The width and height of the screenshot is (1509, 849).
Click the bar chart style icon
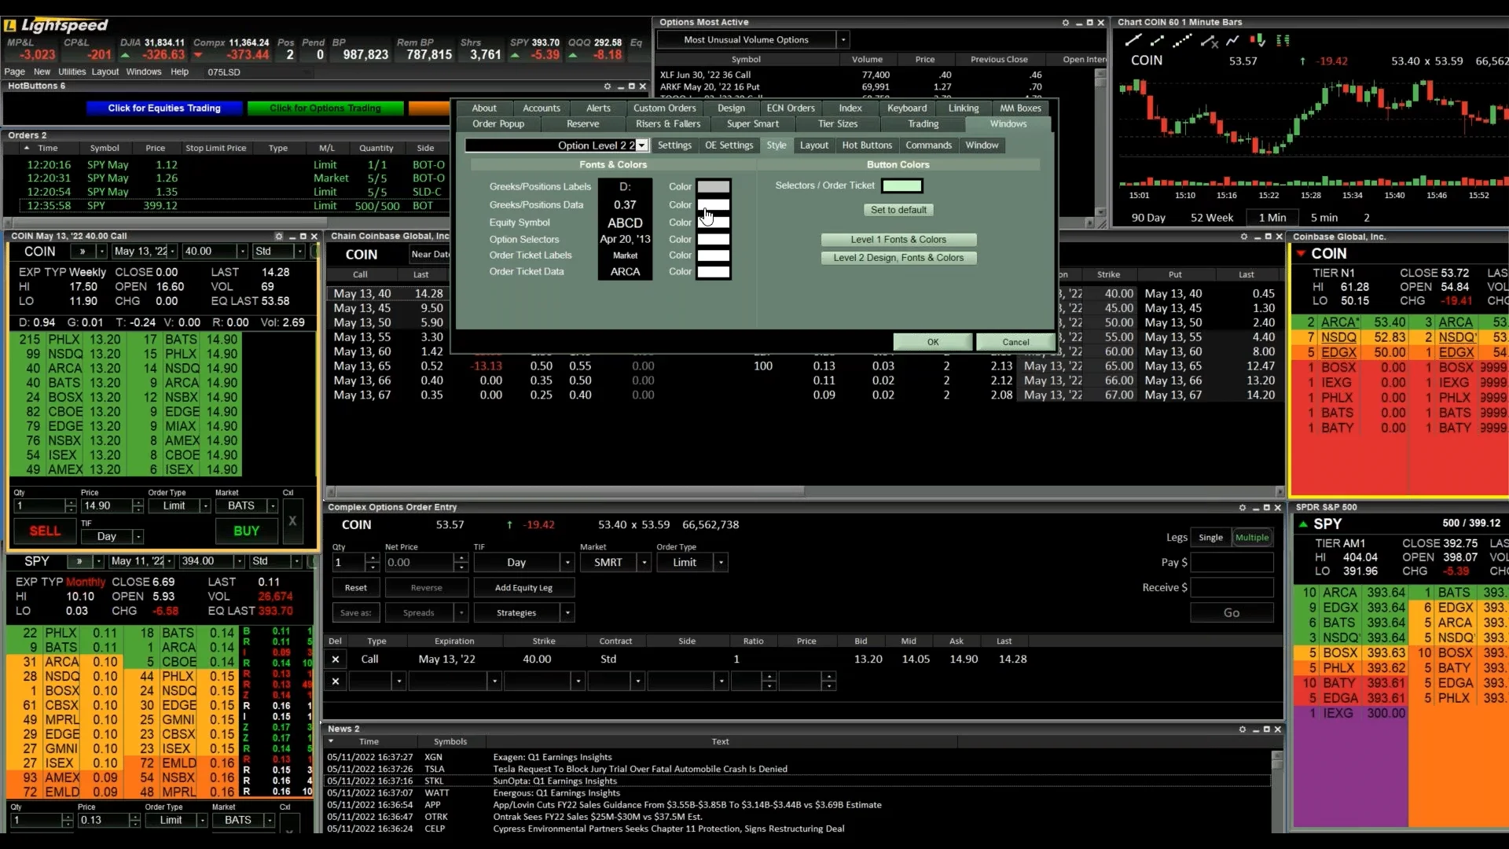pos(1283,40)
